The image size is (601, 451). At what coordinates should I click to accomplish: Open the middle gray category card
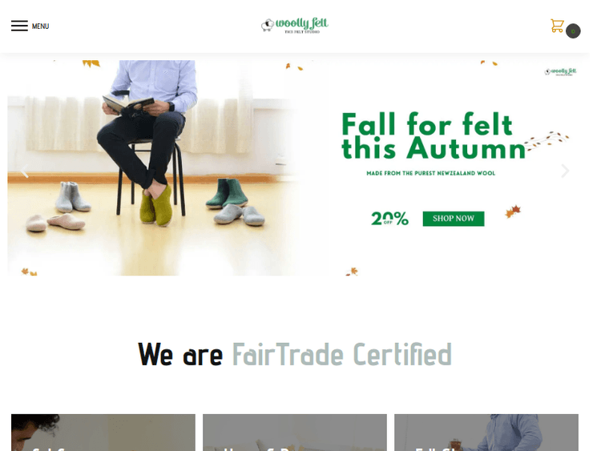coord(295,433)
